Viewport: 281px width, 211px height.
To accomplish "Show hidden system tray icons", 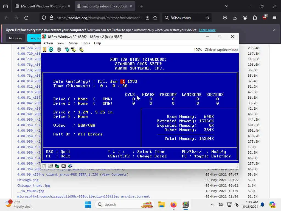I will 212,204.
